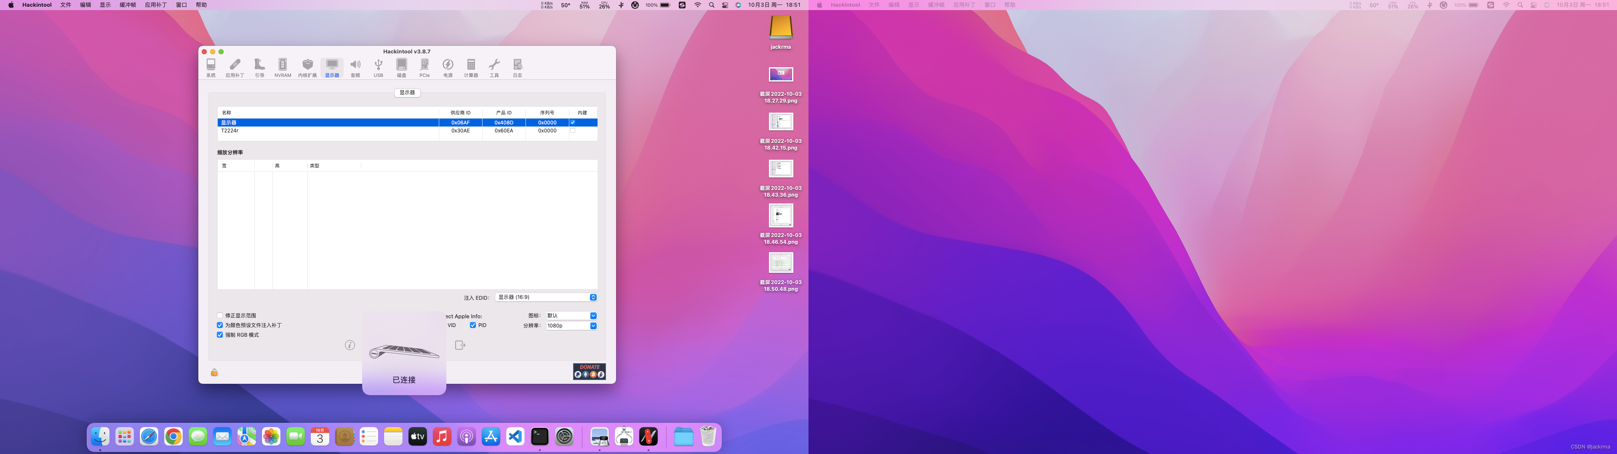Select the T2224r display row
The height and width of the screenshot is (454, 1617).
coord(407,130)
